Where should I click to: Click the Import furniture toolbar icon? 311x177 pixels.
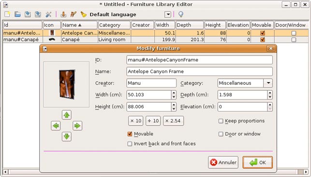63,15
